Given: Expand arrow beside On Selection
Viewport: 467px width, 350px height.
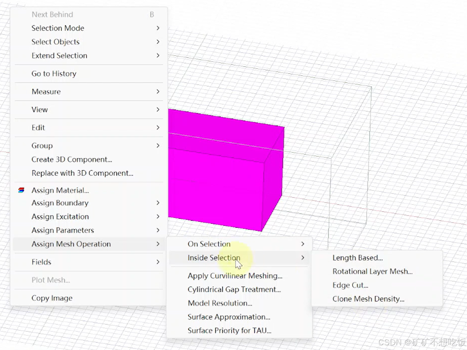Looking at the screenshot, I should pos(303,244).
